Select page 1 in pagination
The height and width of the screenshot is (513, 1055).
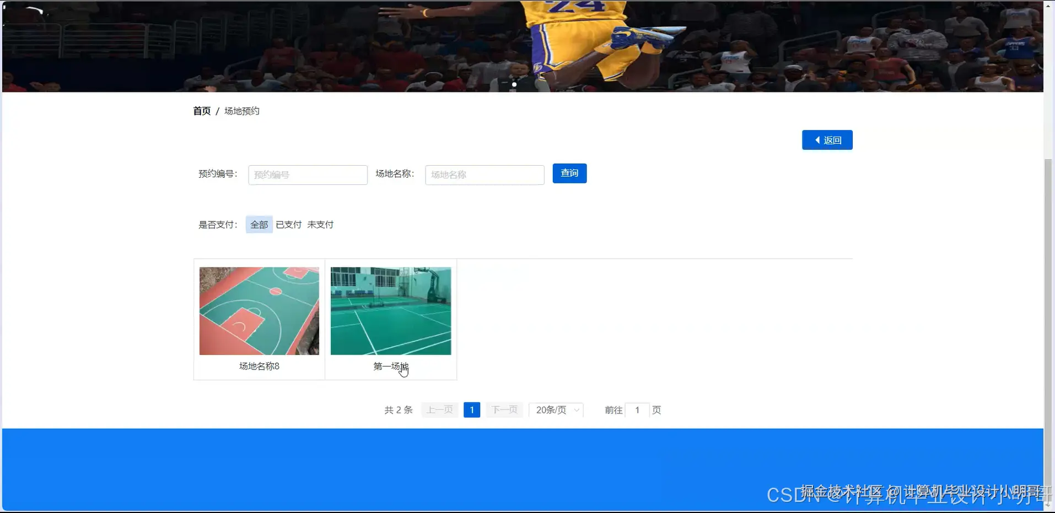472,410
